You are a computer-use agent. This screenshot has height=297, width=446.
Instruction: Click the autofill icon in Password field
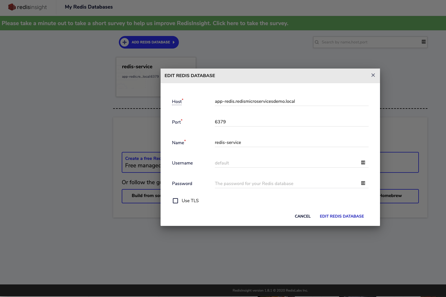pyautogui.click(x=363, y=183)
